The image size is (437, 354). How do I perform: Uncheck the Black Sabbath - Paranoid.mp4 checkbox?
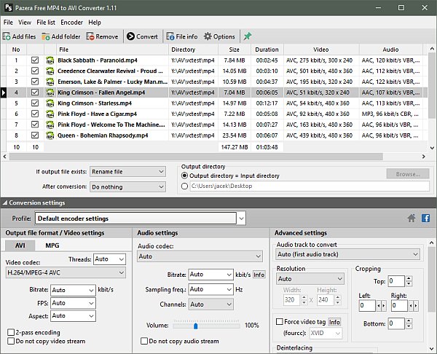35,60
